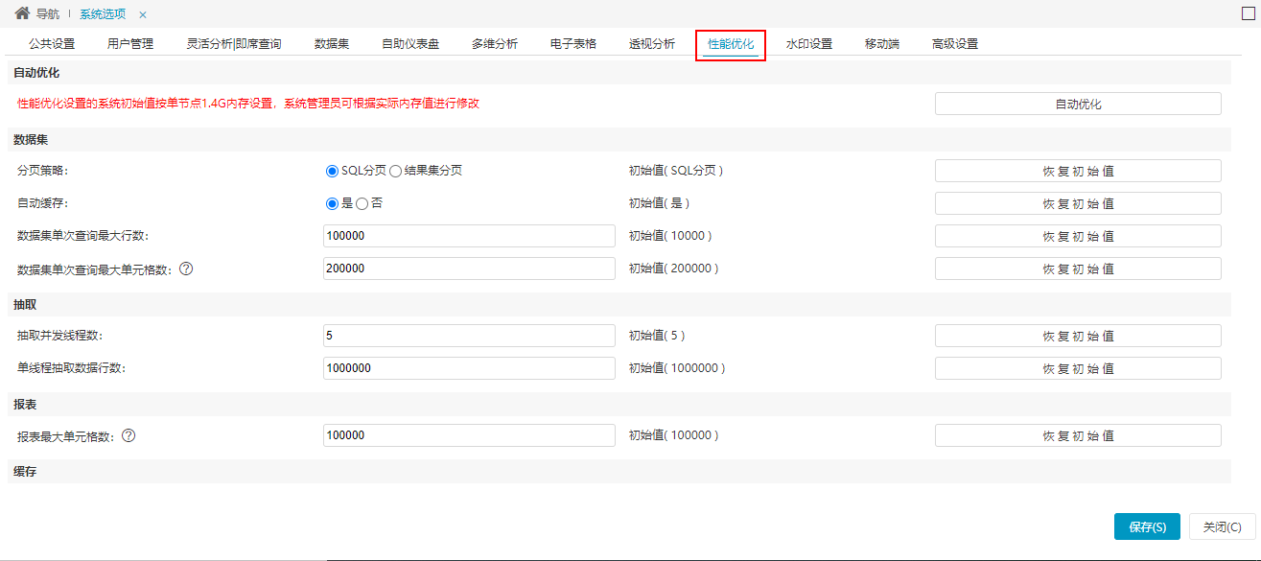Screen dimensions: 1261x561
Task: Select the 系统选项 page tab
Action: [103, 14]
